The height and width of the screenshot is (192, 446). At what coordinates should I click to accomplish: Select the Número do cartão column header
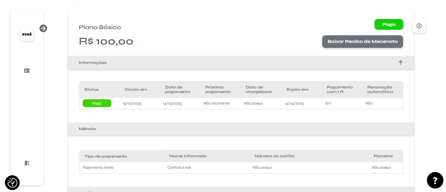[x=274, y=156]
